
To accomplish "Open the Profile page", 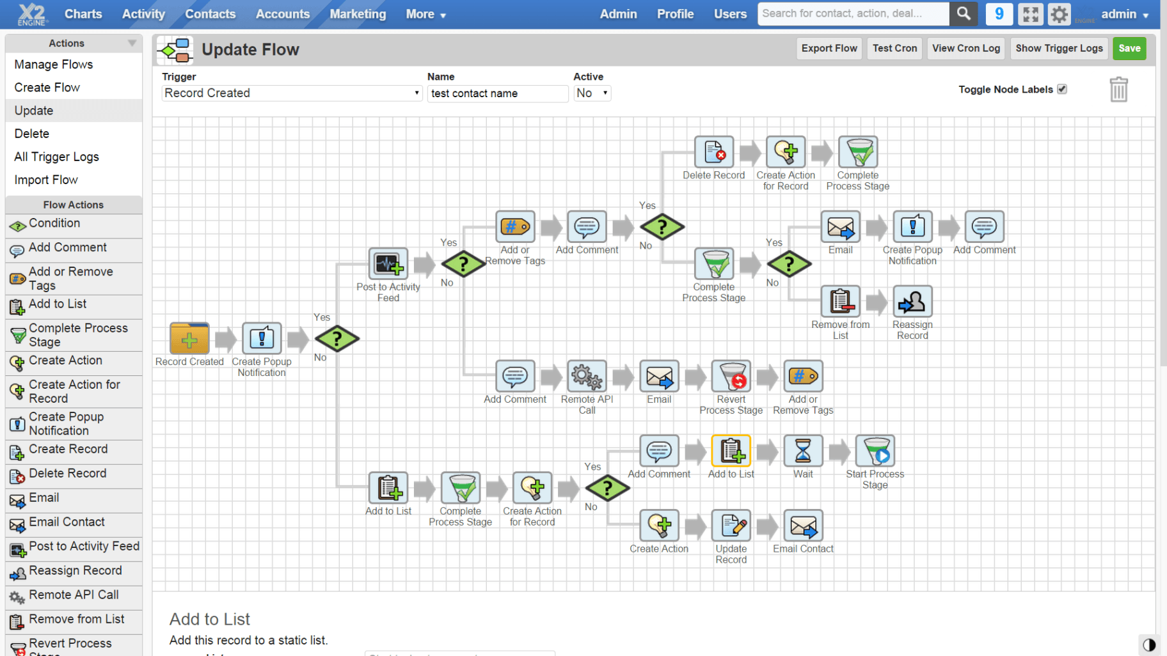I will point(675,14).
